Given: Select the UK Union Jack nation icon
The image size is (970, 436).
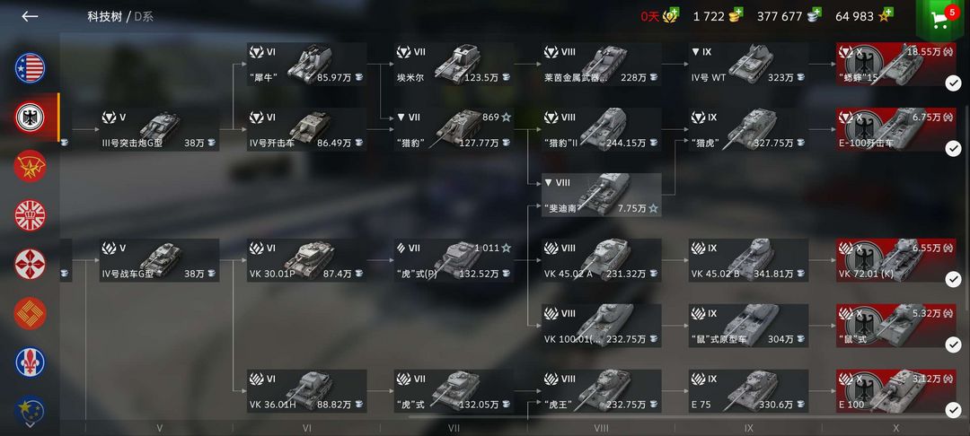Looking at the screenshot, I should [x=30, y=215].
